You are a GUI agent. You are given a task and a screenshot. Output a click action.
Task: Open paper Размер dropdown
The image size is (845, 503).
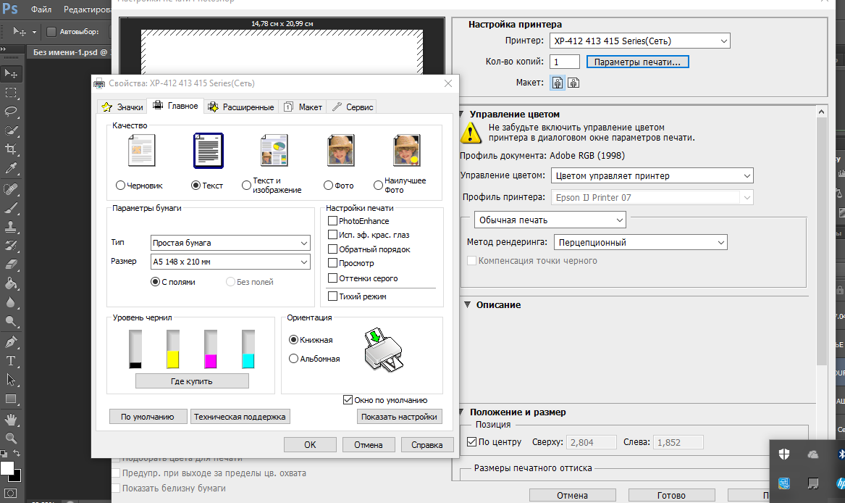click(x=230, y=262)
